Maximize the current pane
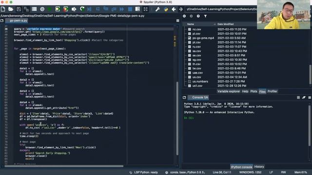The height and width of the screenshot is (175, 312). tap(137, 9)
